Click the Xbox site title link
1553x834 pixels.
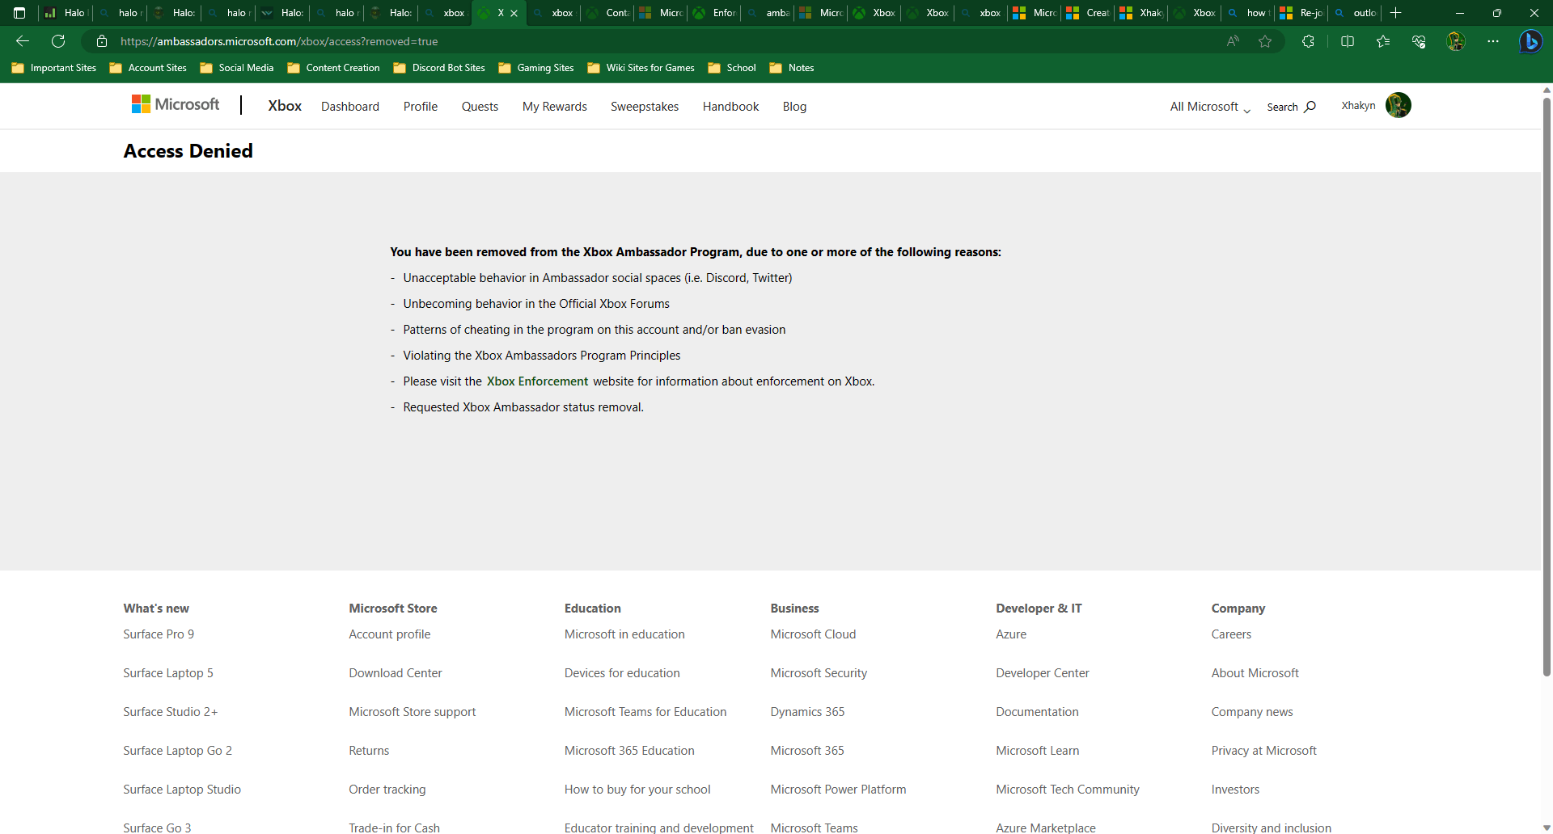coord(285,106)
